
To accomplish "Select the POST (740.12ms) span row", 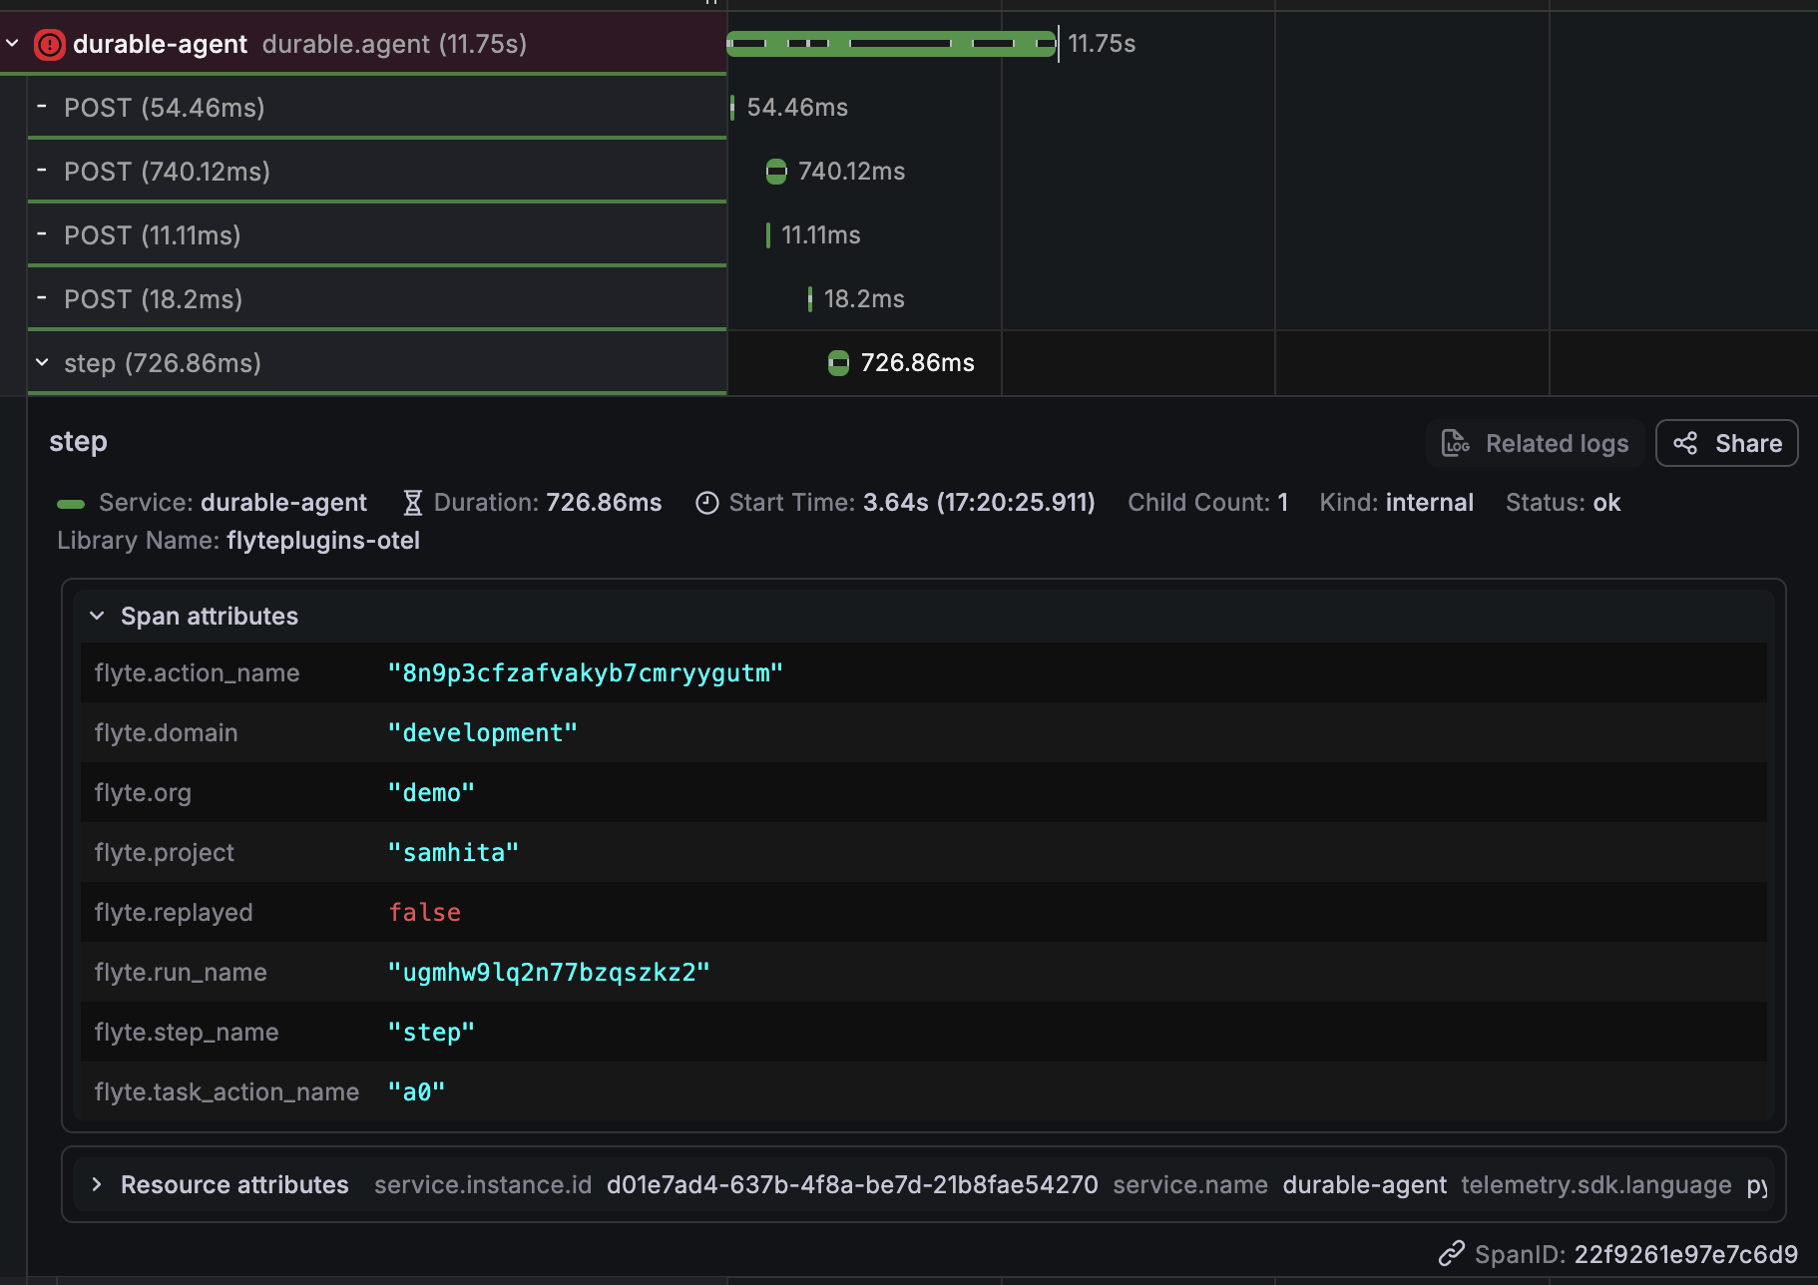I will 377,172.
